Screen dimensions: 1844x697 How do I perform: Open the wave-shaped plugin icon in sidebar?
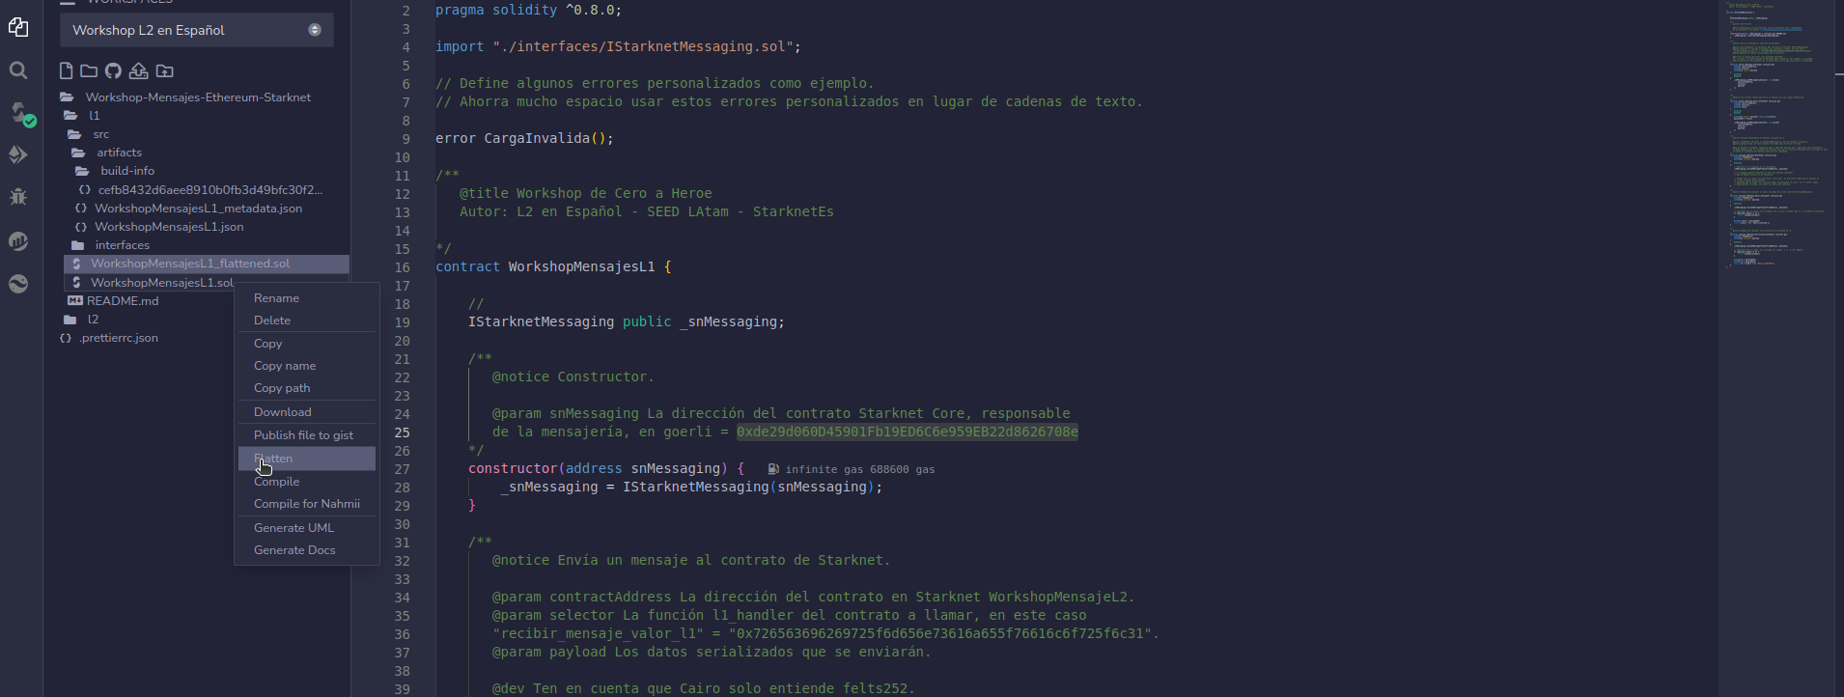tap(18, 284)
